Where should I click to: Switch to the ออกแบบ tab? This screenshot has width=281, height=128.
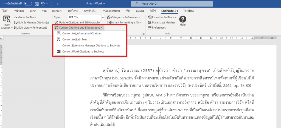pyautogui.click(x=57, y=11)
